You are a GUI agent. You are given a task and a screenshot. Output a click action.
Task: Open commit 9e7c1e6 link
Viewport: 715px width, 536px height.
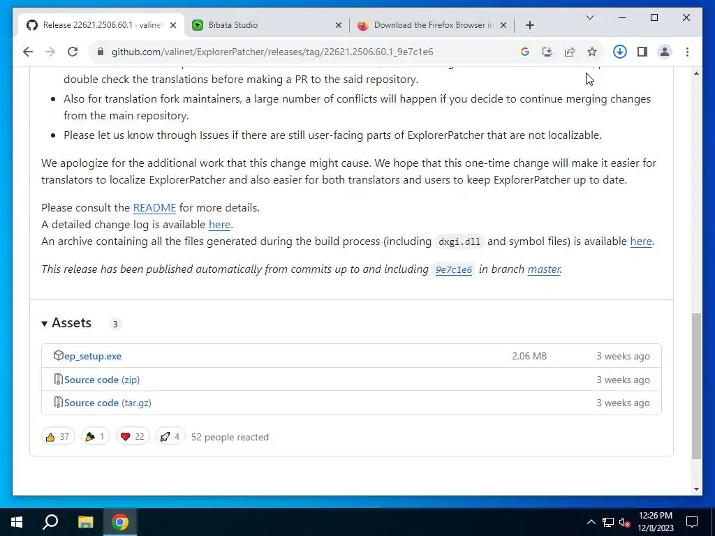pos(454,269)
